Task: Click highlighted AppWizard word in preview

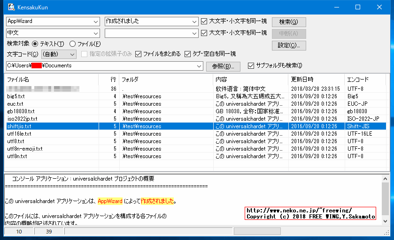Action: click(x=110, y=201)
